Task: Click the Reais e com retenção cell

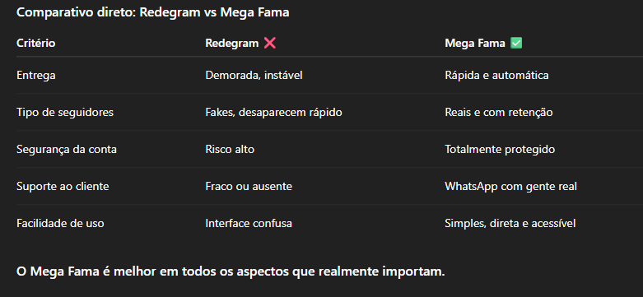Action: pos(499,112)
